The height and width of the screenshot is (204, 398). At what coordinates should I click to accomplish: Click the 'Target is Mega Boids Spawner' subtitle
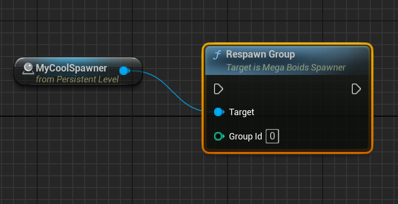(285, 67)
